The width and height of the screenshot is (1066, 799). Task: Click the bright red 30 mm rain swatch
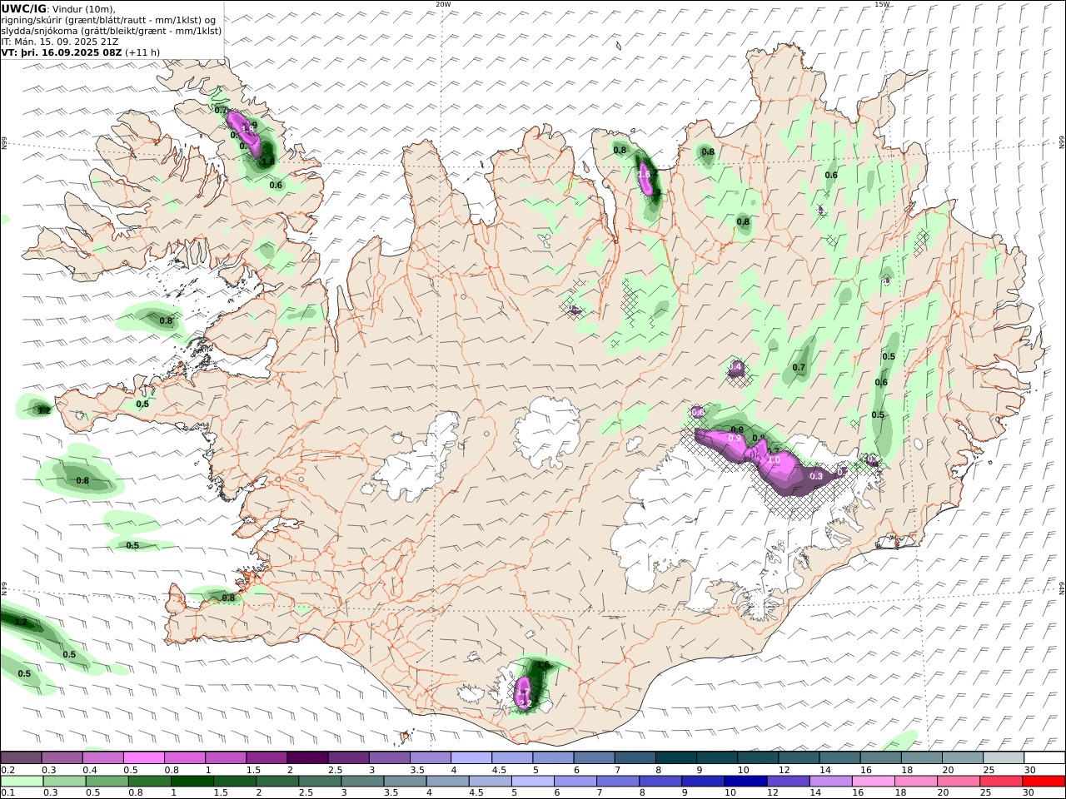click(x=1044, y=781)
